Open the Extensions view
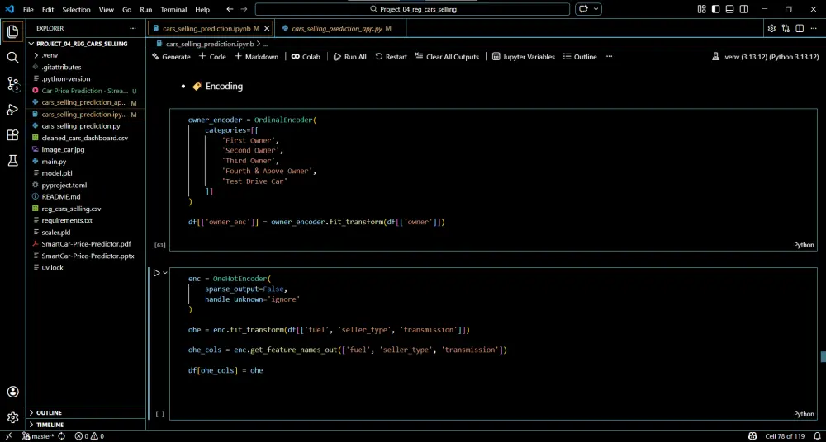Screen dimensions: 826x442 (12, 135)
